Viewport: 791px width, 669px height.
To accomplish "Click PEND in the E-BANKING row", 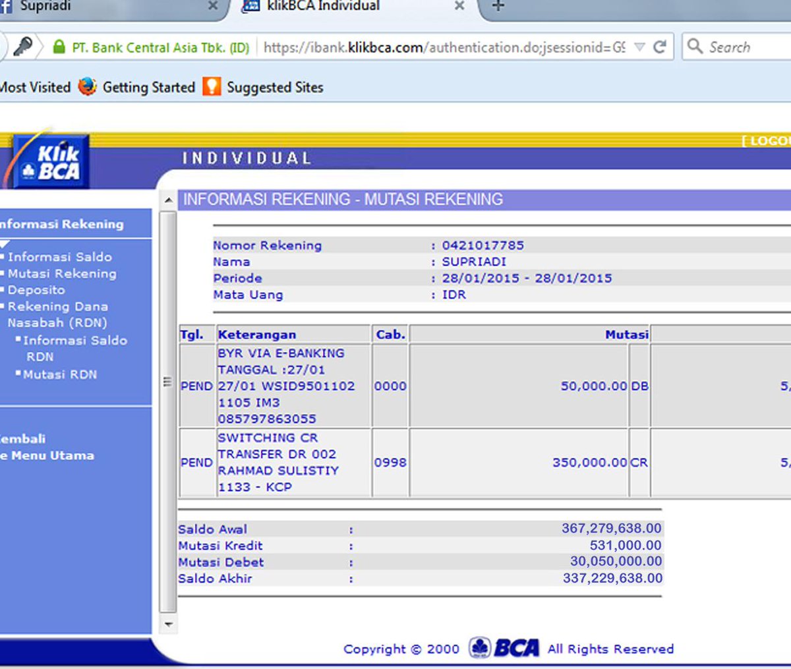I will [x=196, y=386].
